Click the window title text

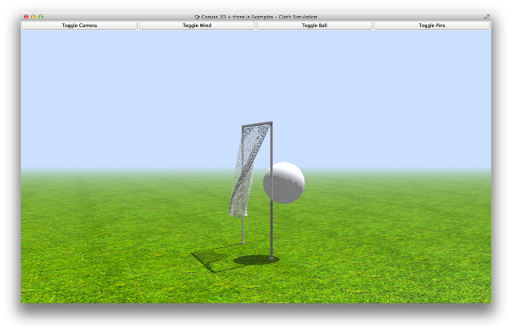tap(255, 17)
